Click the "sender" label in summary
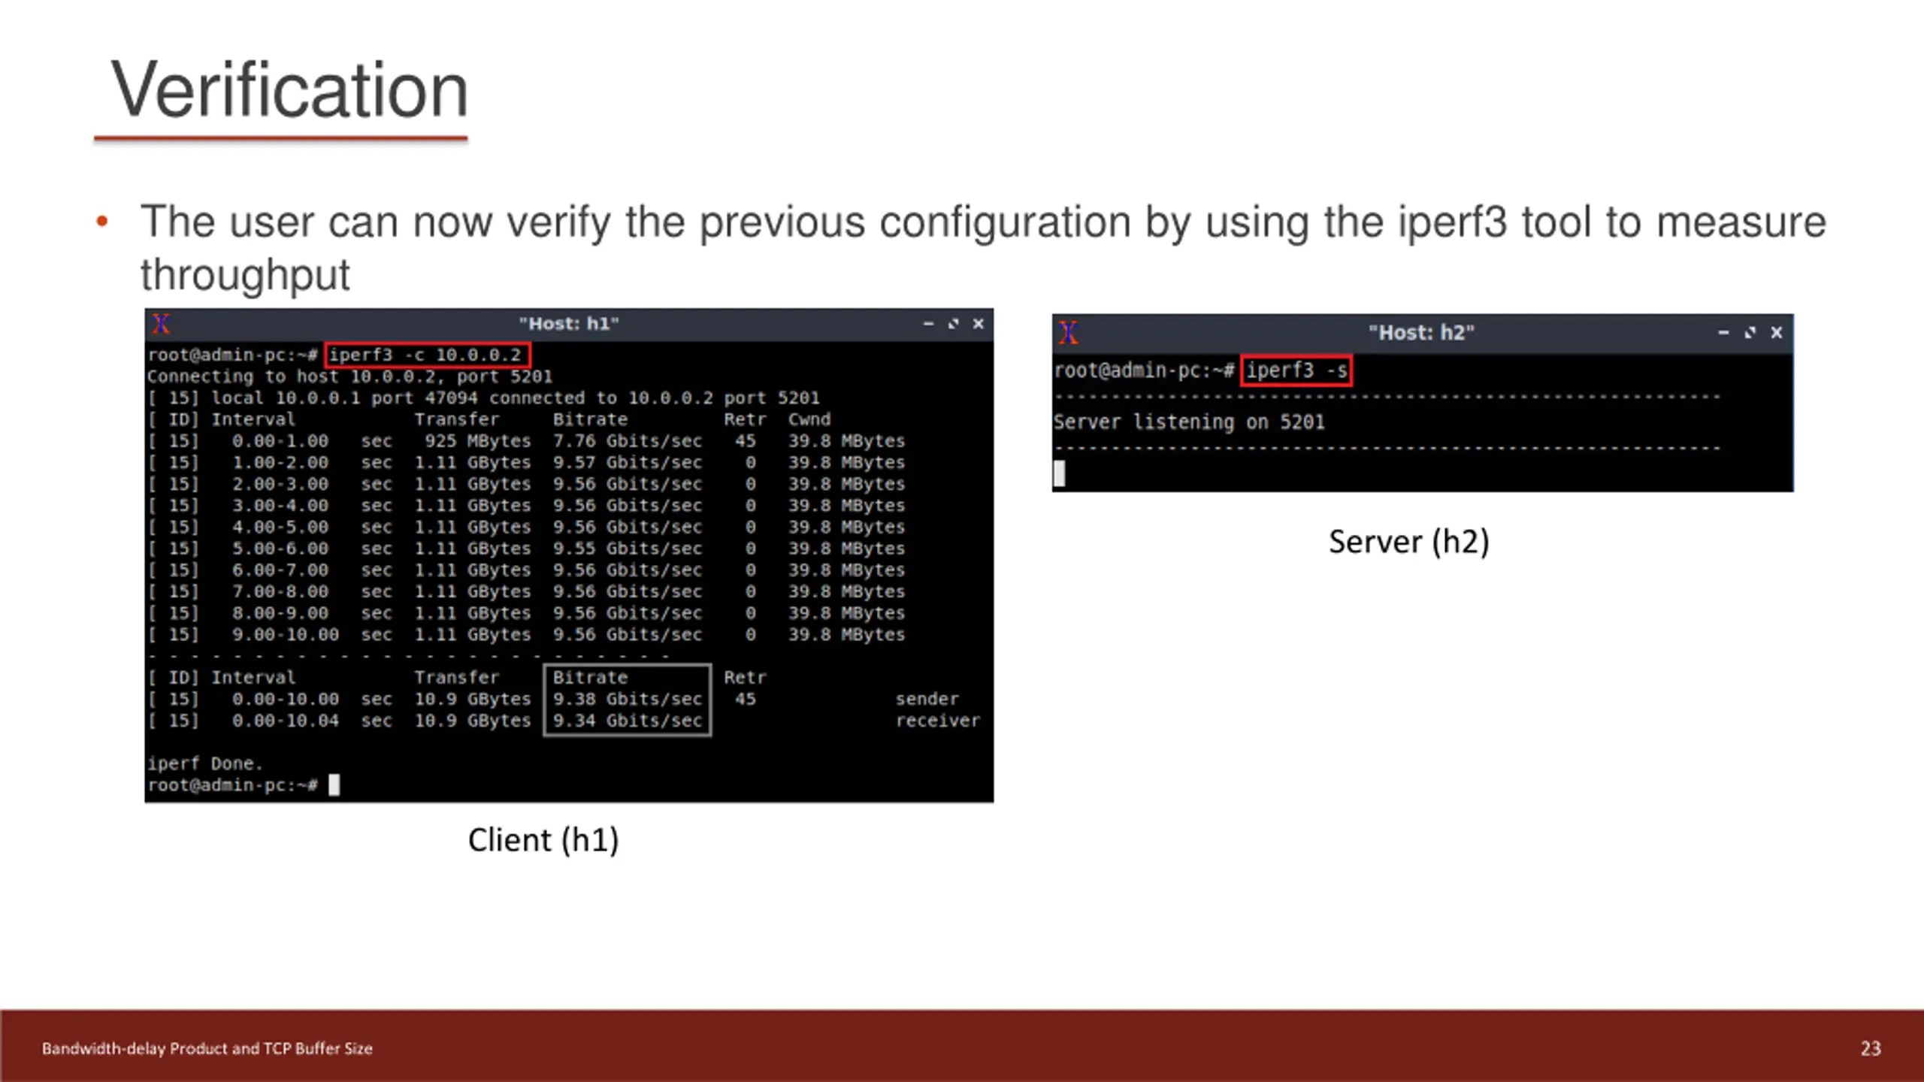 click(x=927, y=700)
